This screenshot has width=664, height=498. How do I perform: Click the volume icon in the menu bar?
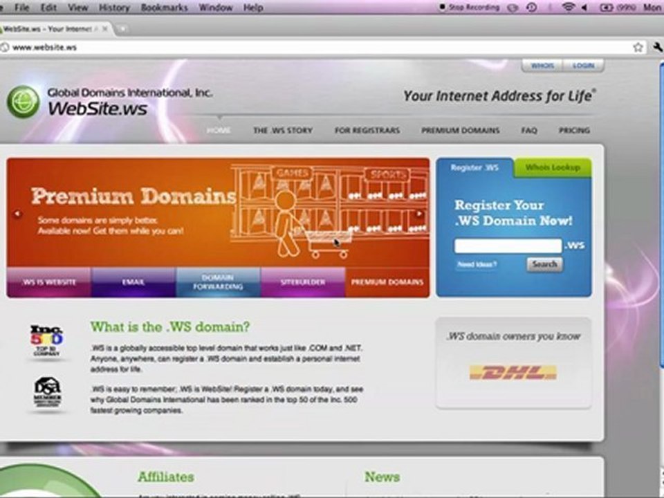(x=584, y=7)
